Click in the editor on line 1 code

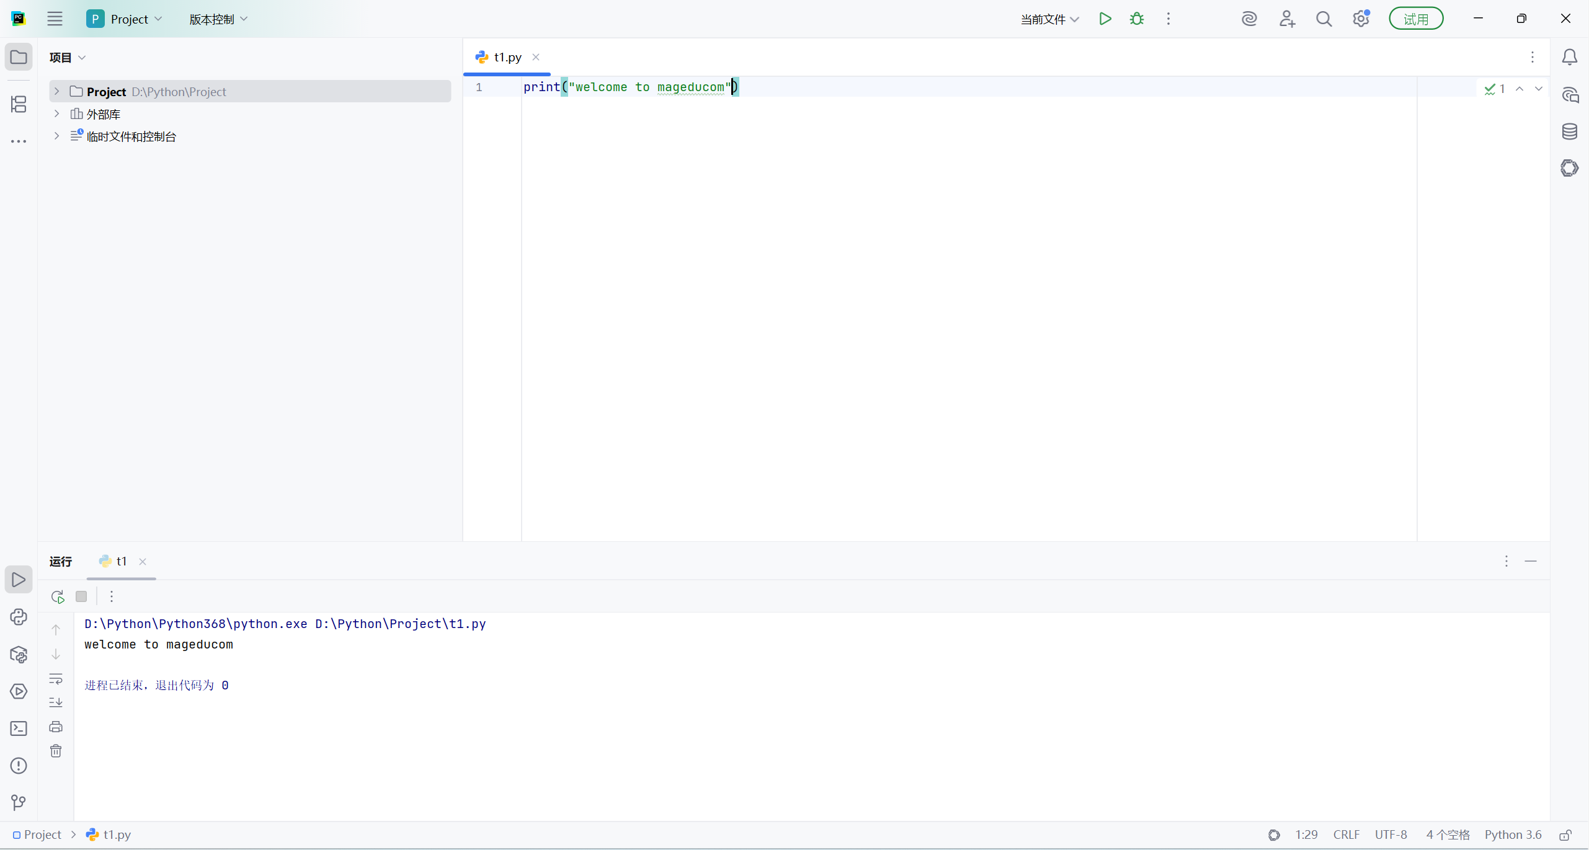[626, 87]
